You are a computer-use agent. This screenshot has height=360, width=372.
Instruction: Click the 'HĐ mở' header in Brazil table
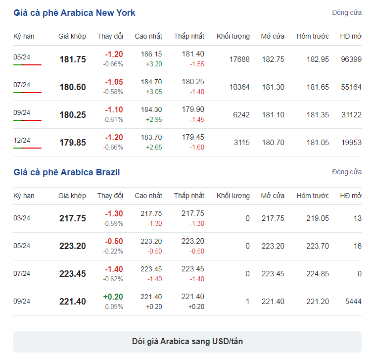point(351,196)
